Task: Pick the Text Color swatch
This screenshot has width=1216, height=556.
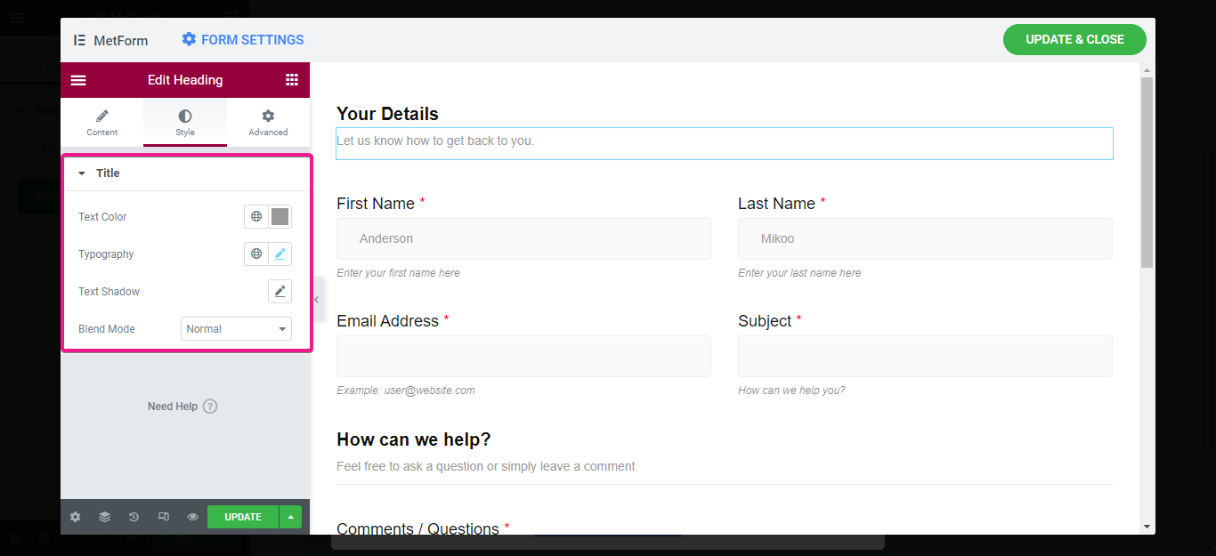Action: tap(280, 217)
